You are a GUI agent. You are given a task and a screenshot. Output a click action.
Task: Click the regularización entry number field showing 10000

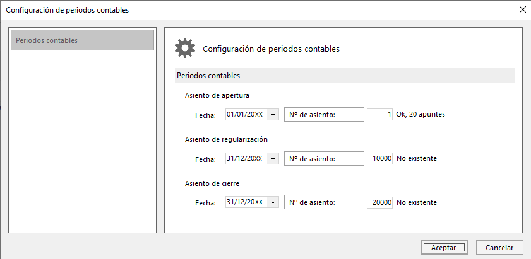[x=379, y=158]
